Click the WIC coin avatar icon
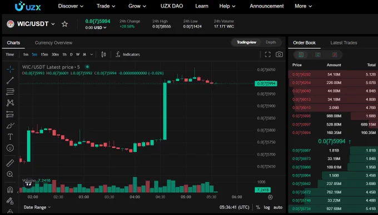The width and height of the screenshot is (378, 215). tap(11, 24)
